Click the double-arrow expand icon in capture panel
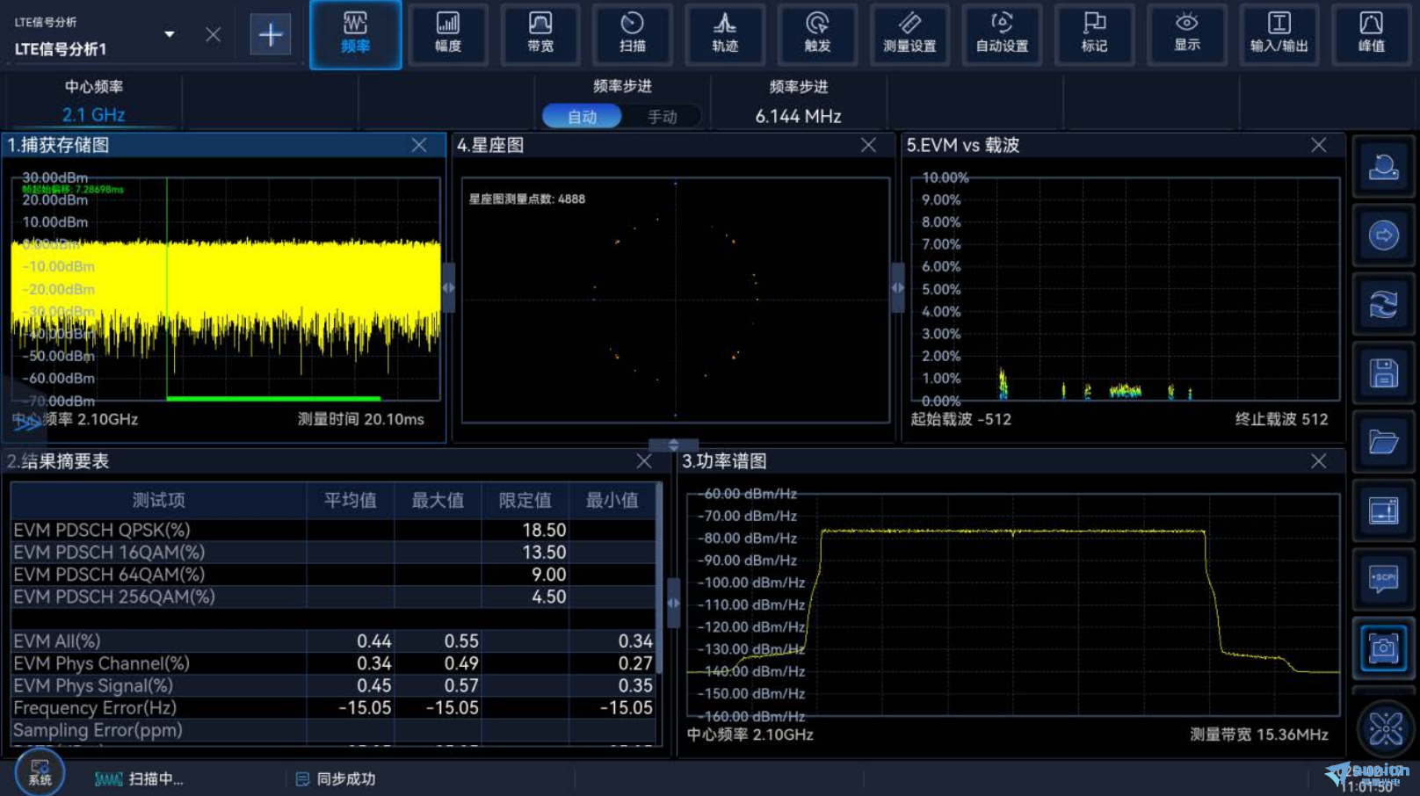The height and width of the screenshot is (796, 1420). (x=27, y=423)
